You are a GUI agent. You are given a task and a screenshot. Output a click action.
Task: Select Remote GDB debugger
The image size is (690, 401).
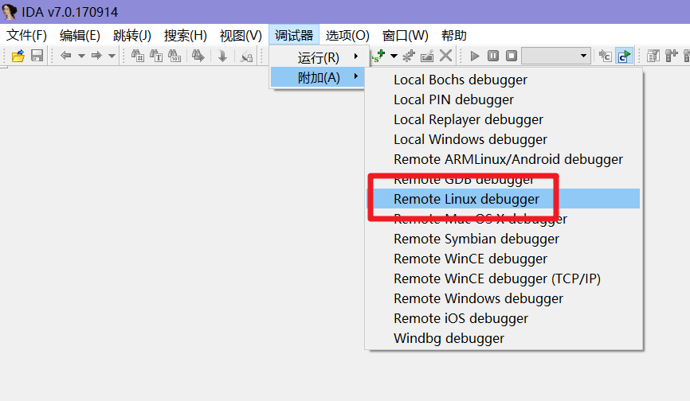[464, 179]
